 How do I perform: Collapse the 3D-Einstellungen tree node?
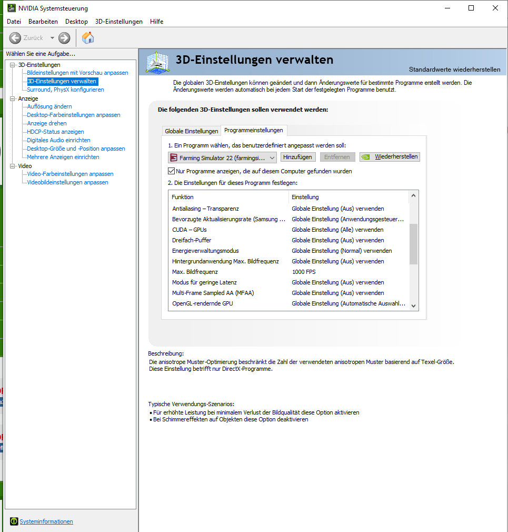(x=13, y=65)
